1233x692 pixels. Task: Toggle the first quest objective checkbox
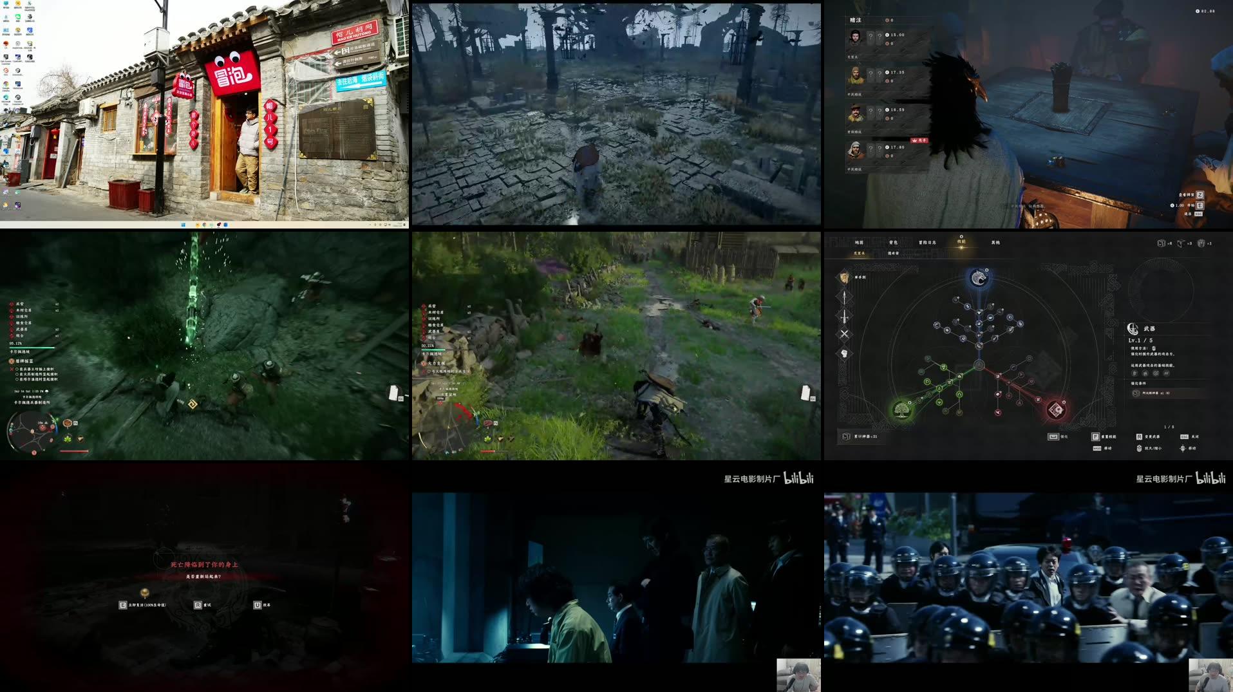click(17, 369)
